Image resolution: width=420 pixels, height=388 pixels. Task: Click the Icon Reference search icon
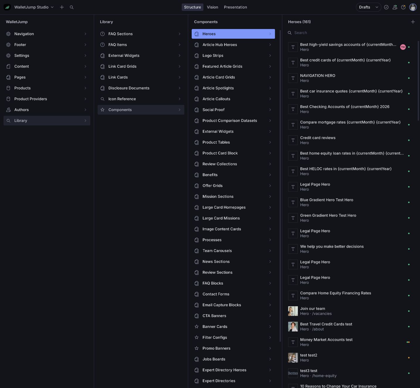coord(103,99)
